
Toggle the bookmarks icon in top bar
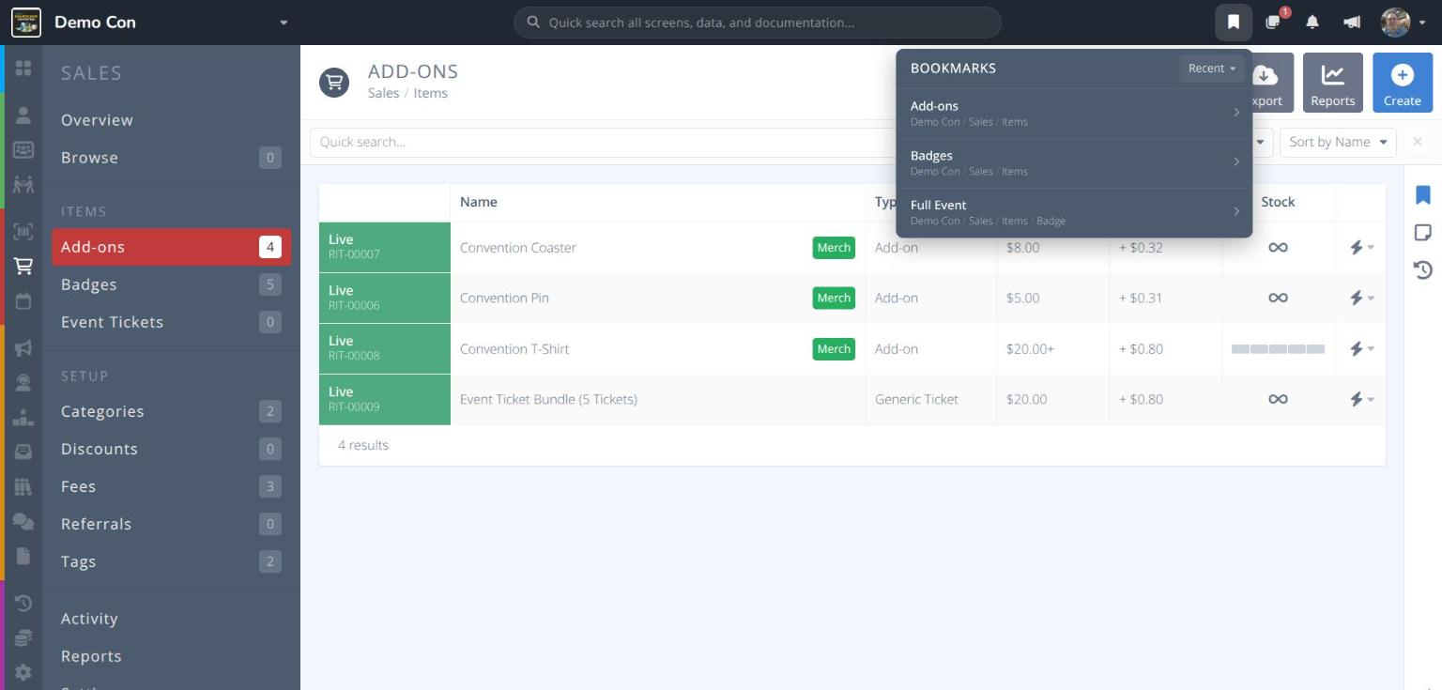click(1234, 22)
